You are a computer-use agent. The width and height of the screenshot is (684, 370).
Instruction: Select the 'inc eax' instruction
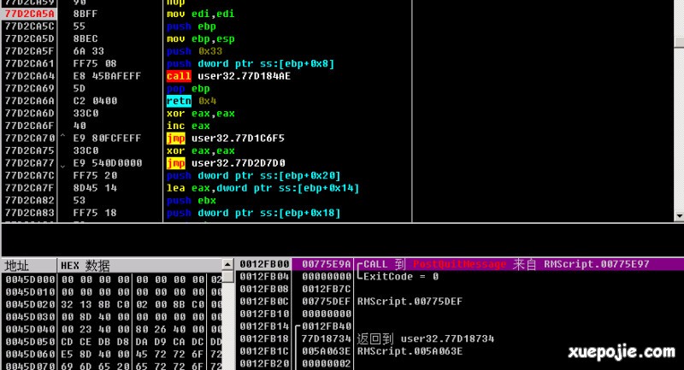[188, 126]
